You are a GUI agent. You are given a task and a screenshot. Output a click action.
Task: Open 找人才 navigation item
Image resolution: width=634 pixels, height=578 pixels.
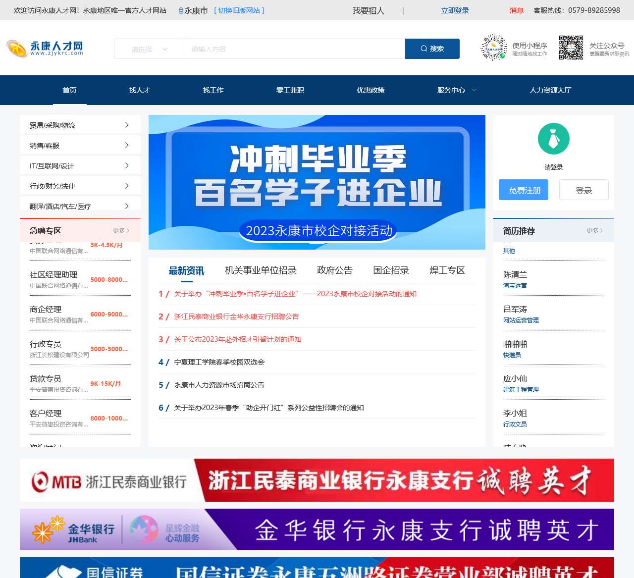[x=140, y=90]
